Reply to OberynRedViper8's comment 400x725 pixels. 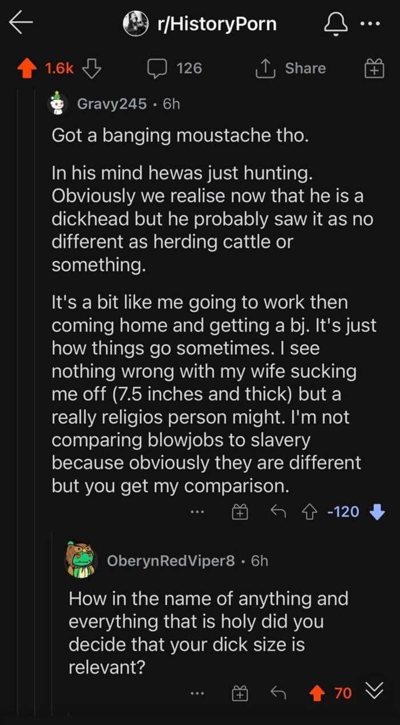279,694
